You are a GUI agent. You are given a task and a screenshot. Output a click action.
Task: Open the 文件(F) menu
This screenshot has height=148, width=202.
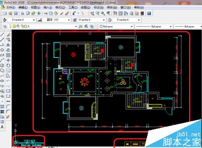(11, 7)
